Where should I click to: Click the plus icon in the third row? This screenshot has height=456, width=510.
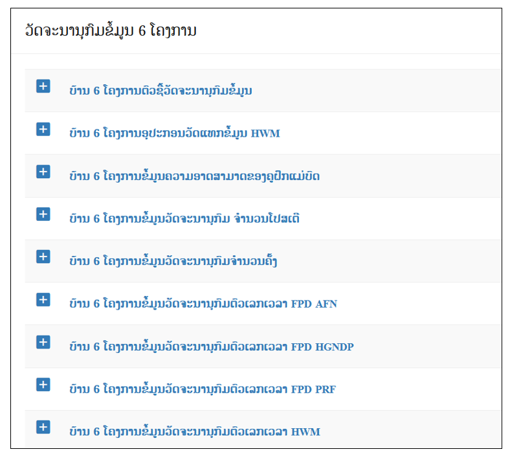pyautogui.click(x=43, y=172)
